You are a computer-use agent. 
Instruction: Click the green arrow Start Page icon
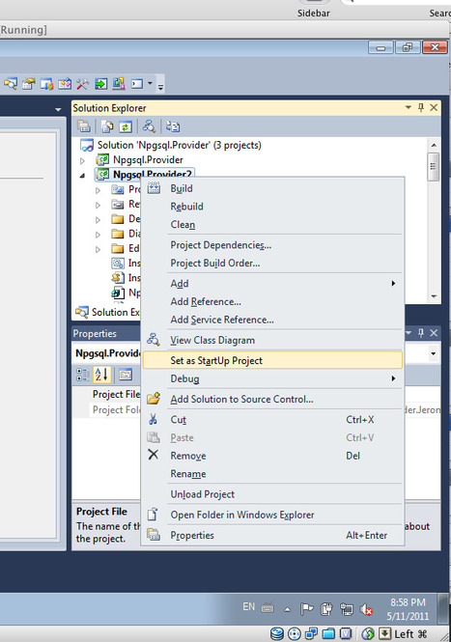click(100, 84)
